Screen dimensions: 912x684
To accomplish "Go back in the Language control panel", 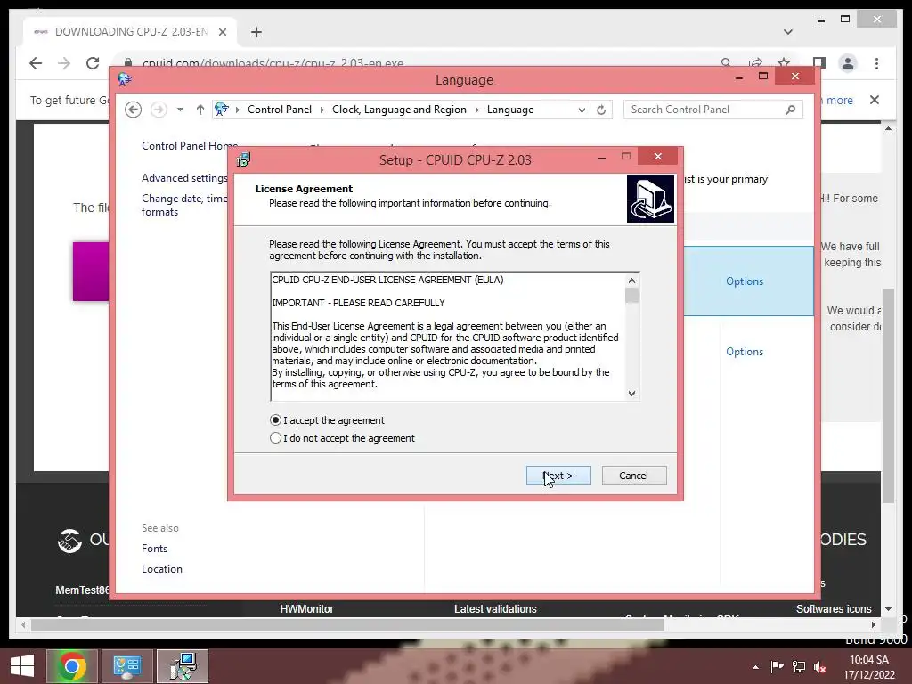I will coord(134,110).
